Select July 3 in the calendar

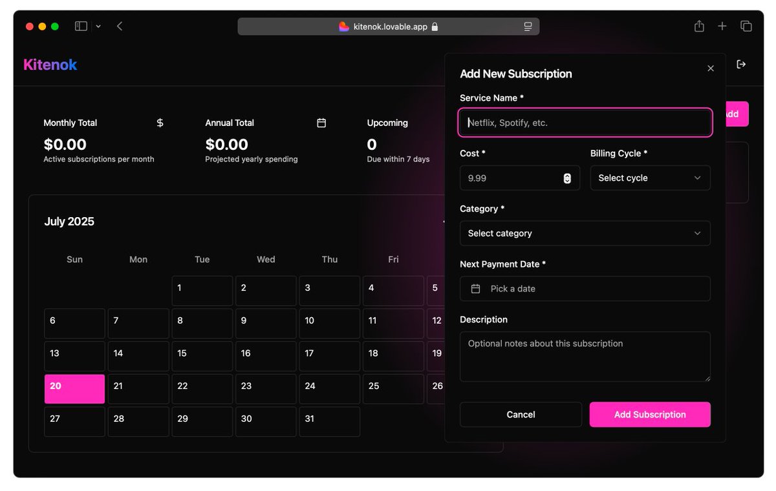coord(330,291)
